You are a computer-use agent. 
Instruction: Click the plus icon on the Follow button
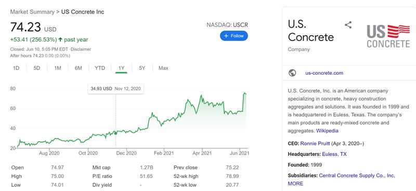(x=226, y=36)
